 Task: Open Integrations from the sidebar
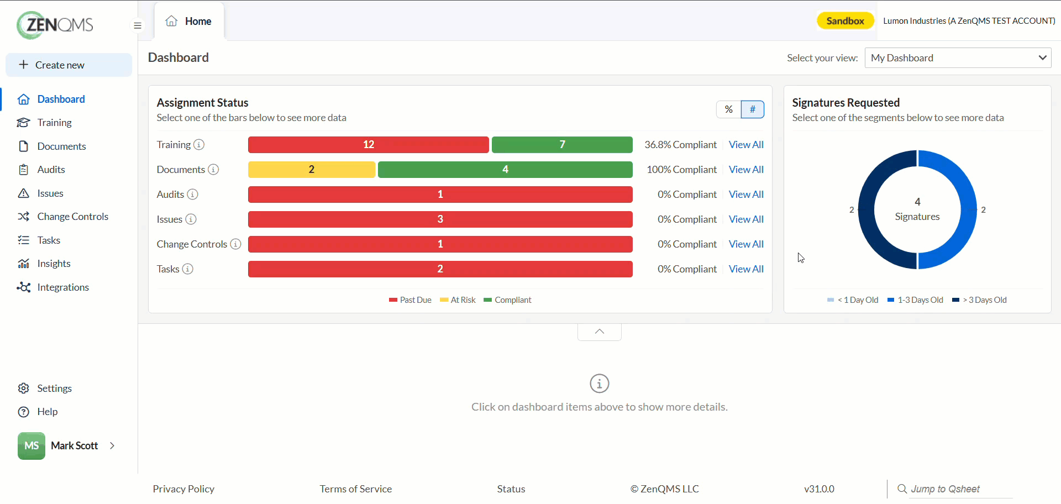pyautogui.click(x=63, y=287)
